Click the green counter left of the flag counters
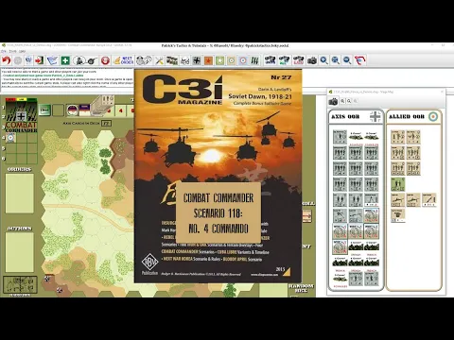This screenshot has width=454, height=340. tap(44, 110)
